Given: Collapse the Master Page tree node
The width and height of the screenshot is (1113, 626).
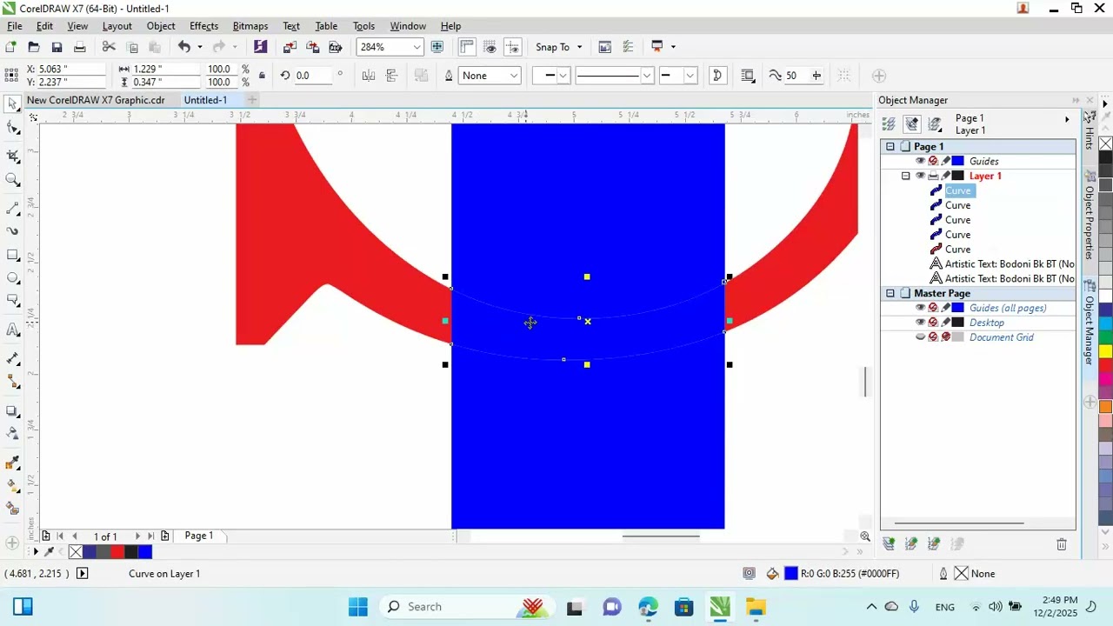Looking at the screenshot, I should click(890, 294).
